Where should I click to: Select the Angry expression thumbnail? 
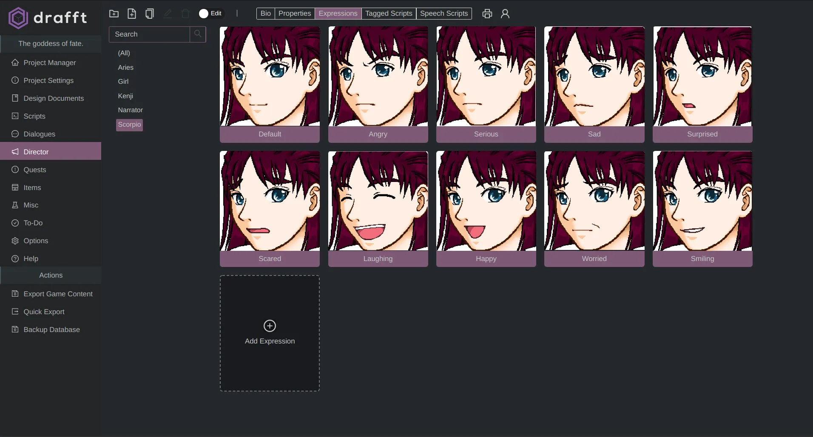pos(378,85)
